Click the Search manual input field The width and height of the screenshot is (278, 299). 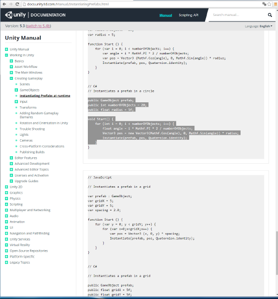[239, 15]
